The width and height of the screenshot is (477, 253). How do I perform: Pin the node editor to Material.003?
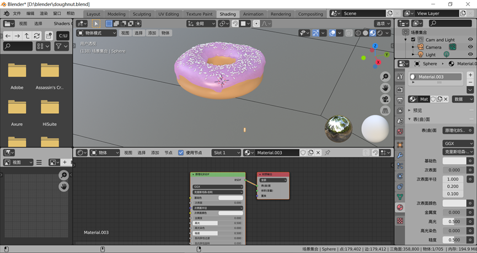328,152
